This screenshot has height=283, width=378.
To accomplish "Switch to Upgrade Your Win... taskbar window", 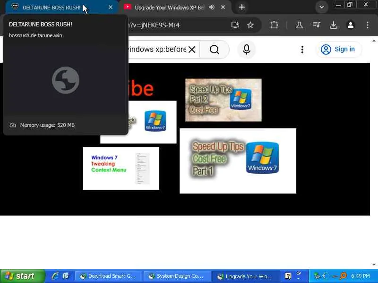I will tap(246, 276).
